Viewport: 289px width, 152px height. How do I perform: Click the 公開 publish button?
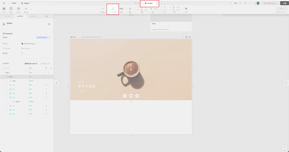click(284, 3)
